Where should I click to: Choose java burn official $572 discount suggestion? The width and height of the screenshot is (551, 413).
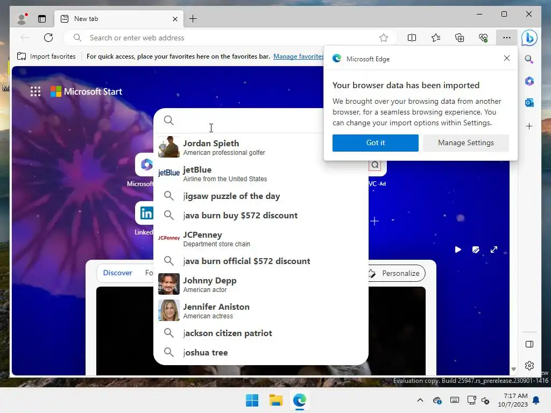pyautogui.click(x=261, y=261)
